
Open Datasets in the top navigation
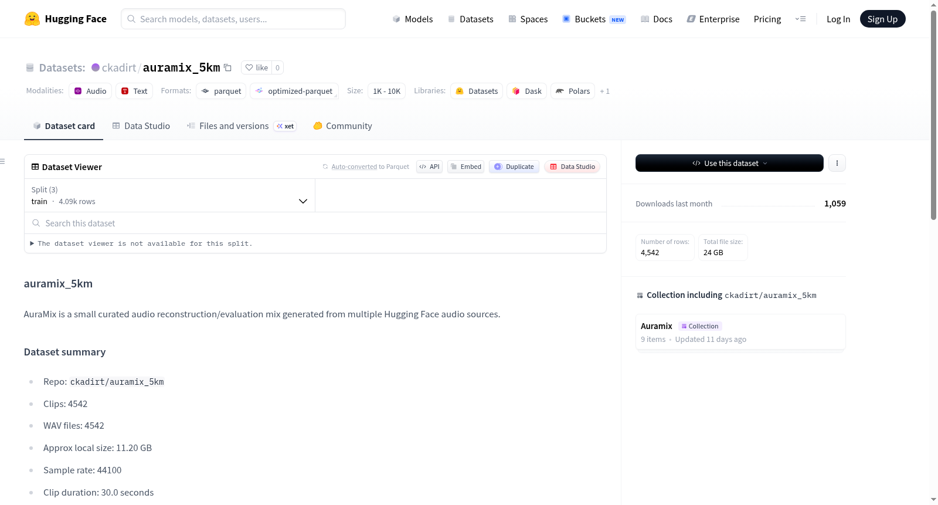pos(470,19)
